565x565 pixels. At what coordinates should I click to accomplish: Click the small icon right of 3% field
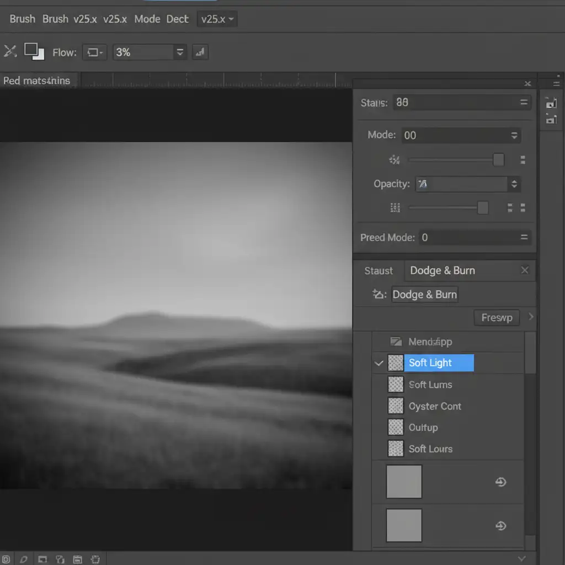(x=200, y=52)
